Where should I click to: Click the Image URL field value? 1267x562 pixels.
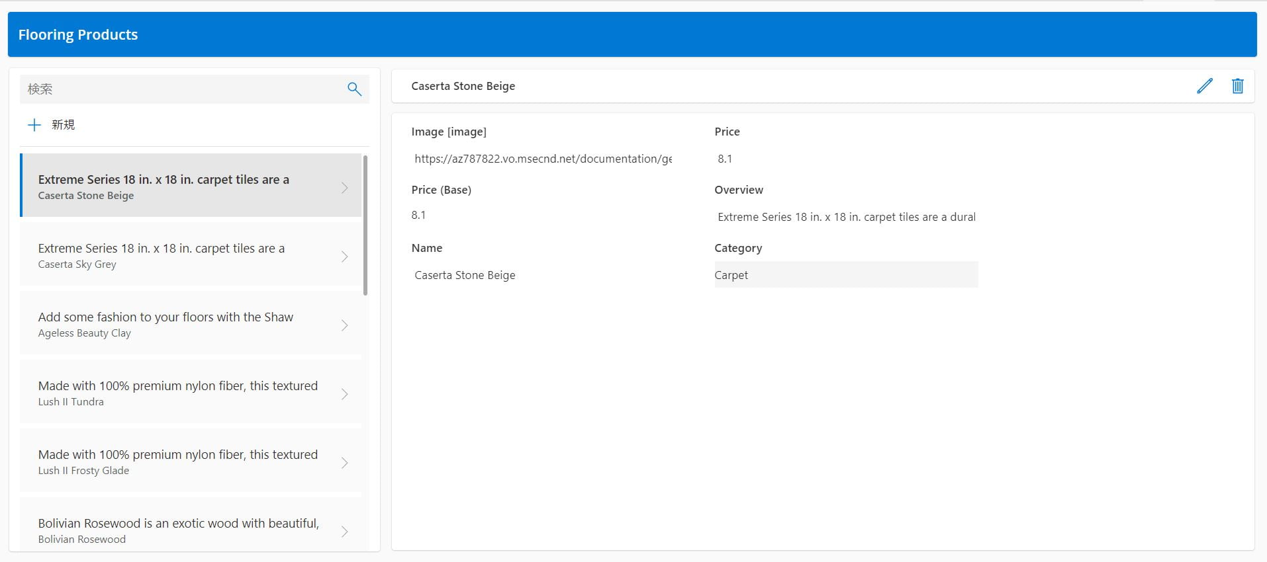pyautogui.click(x=542, y=159)
